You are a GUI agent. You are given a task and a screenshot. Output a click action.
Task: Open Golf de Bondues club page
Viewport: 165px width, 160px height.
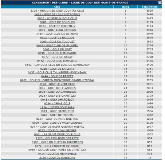(57, 22)
